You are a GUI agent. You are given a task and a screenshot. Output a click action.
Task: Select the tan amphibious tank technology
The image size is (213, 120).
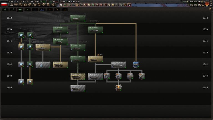click(43, 47)
